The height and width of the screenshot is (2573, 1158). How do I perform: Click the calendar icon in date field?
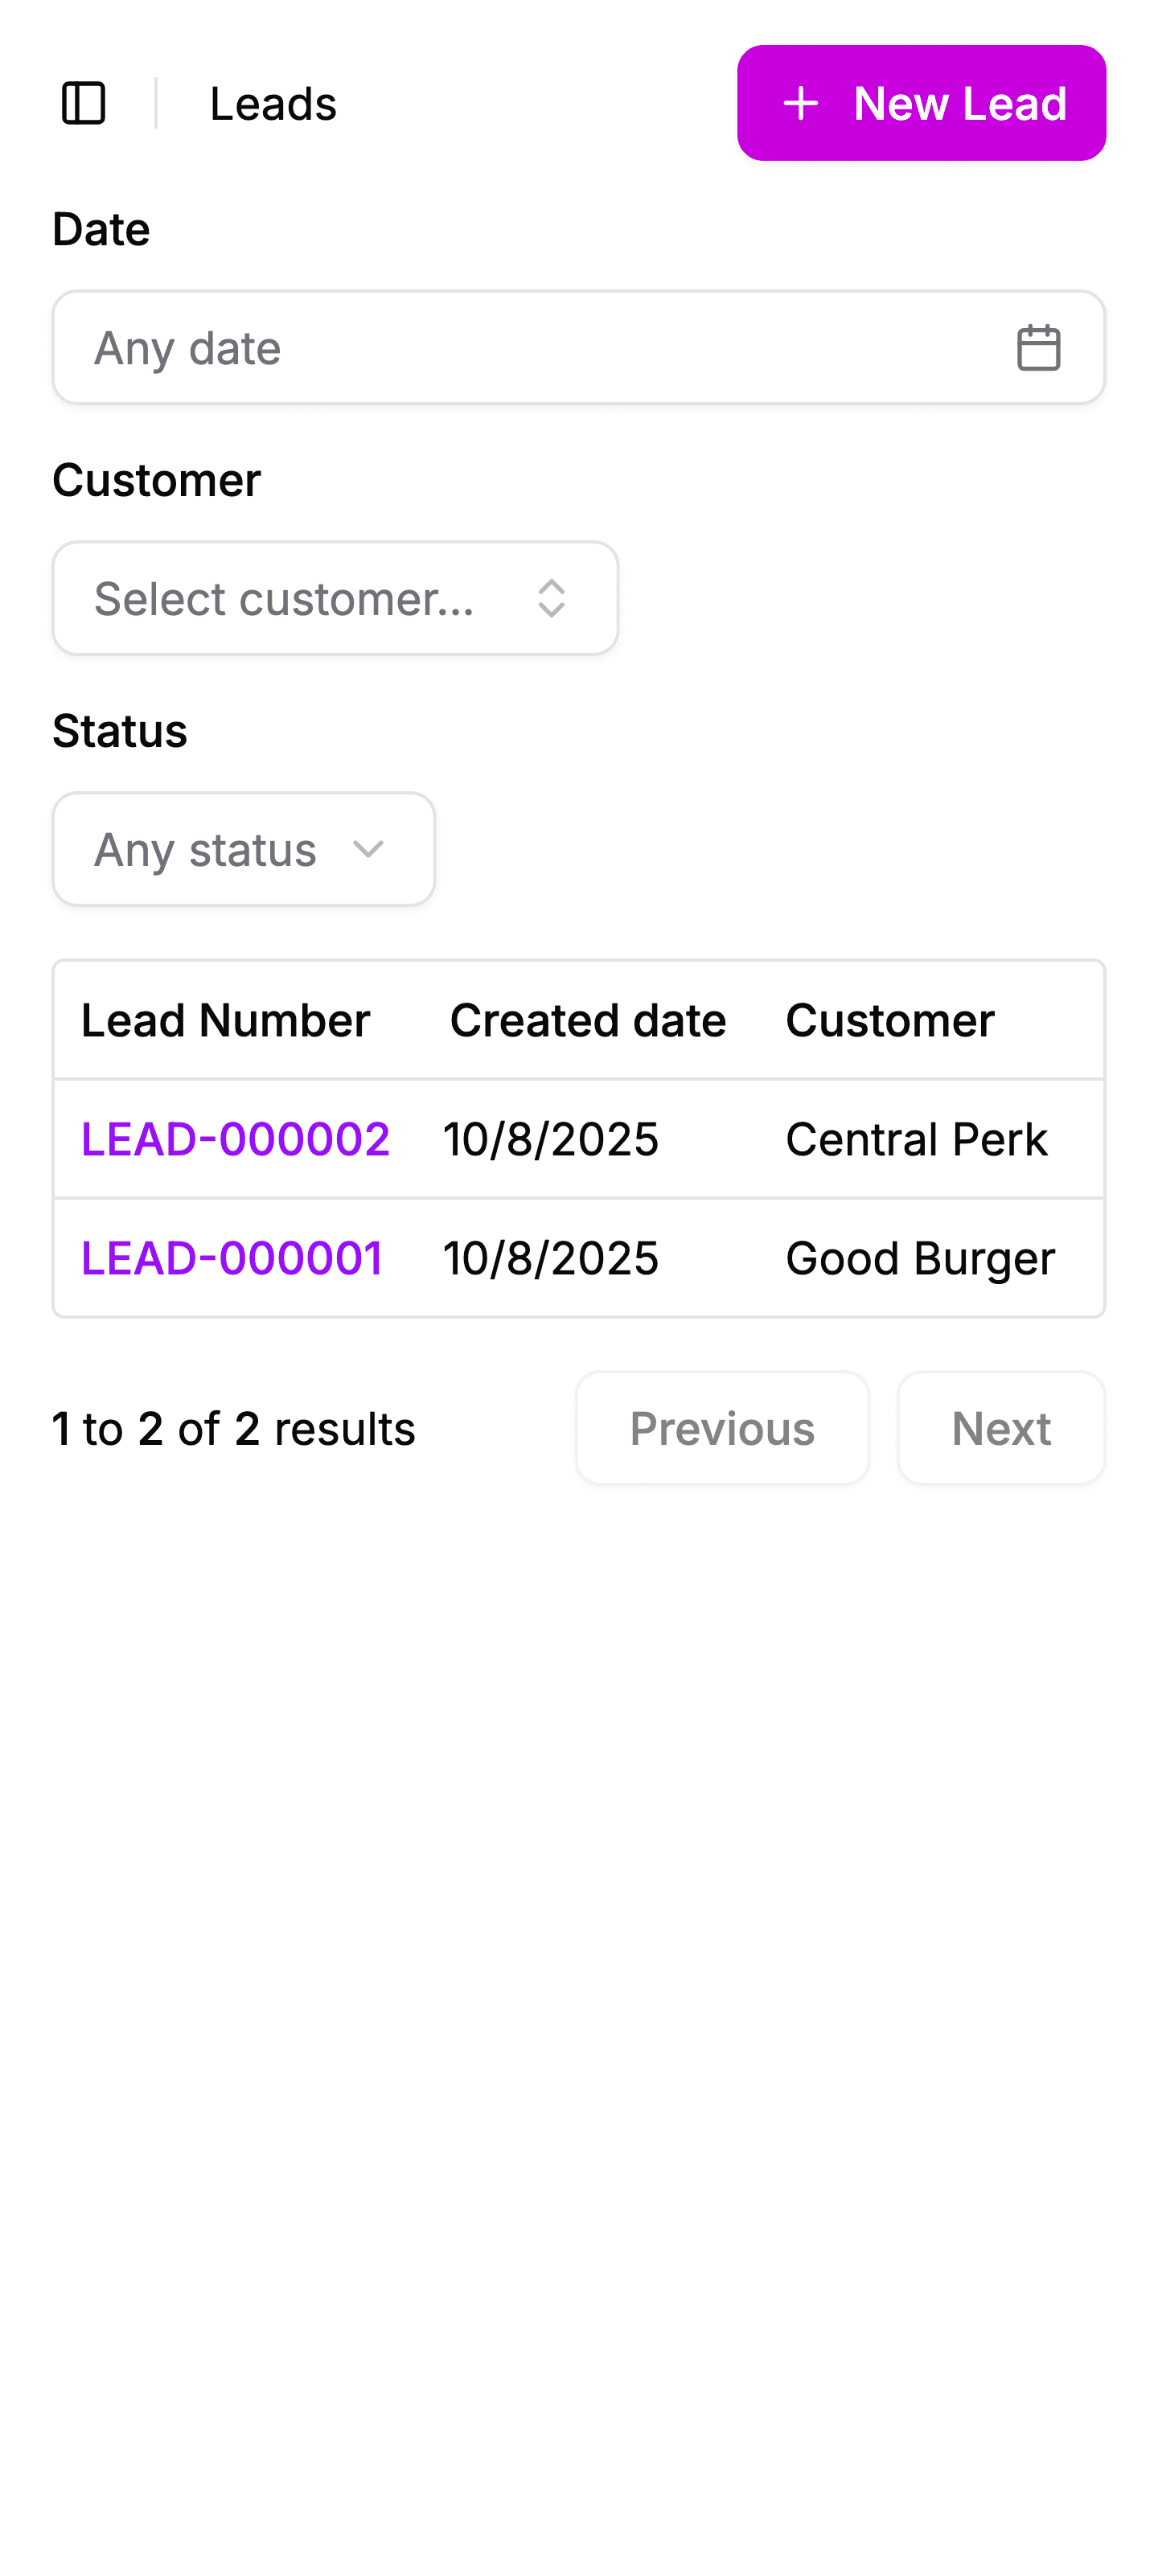pyautogui.click(x=1038, y=347)
